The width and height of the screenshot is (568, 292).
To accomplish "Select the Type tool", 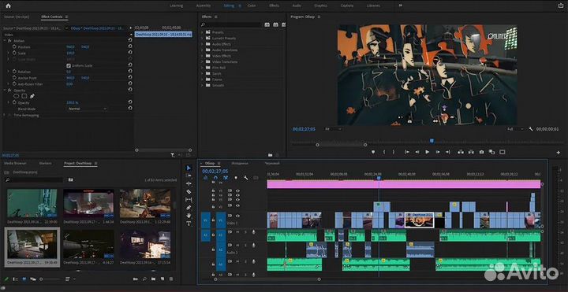I will click(x=189, y=224).
